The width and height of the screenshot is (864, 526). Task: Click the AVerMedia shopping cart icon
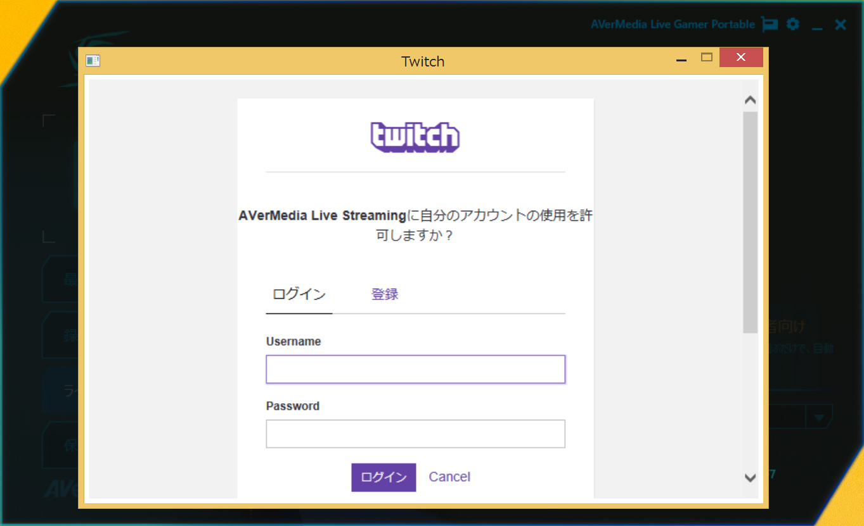(770, 25)
